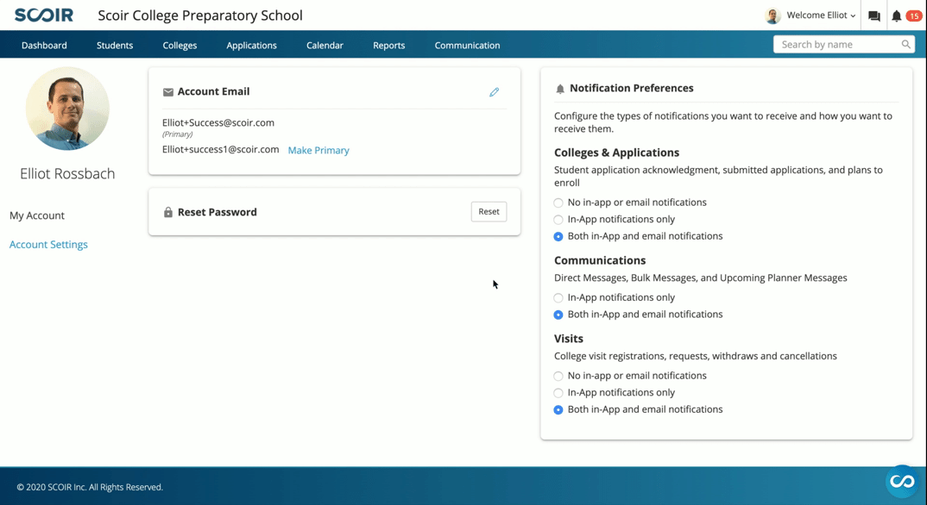Image resolution: width=927 pixels, height=505 pixels.
Task: Click the small user avatar in header
Action: click(x=772, y=16)
